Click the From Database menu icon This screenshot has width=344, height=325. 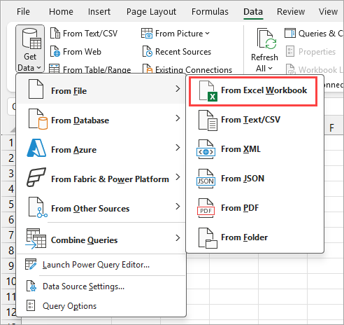(38, 119)
